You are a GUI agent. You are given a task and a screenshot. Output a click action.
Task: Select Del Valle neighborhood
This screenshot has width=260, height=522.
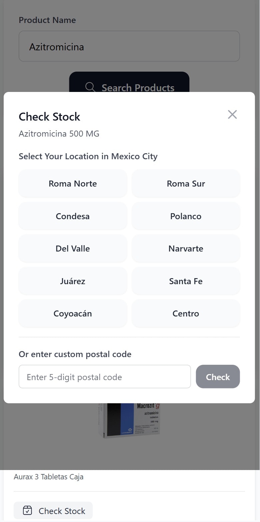(73, 249)
